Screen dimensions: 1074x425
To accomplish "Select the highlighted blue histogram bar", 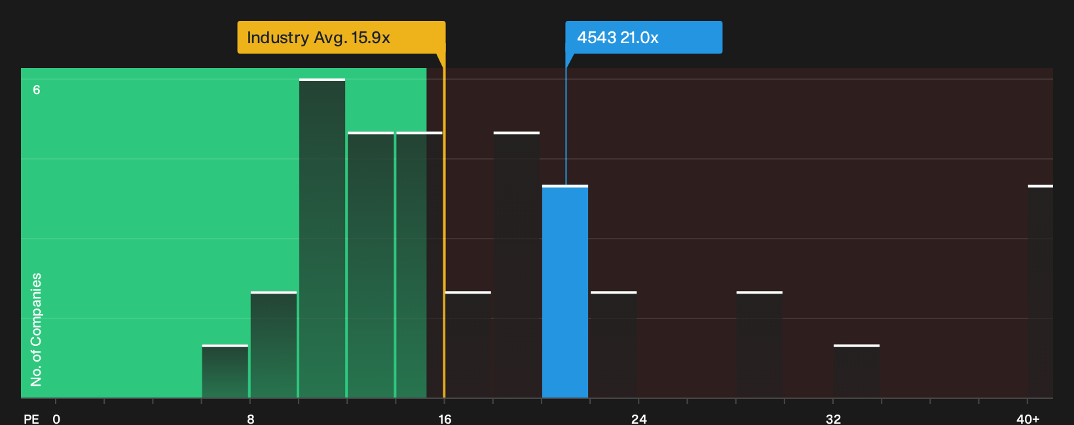I will pyautogui.click(x=565, y=292).
